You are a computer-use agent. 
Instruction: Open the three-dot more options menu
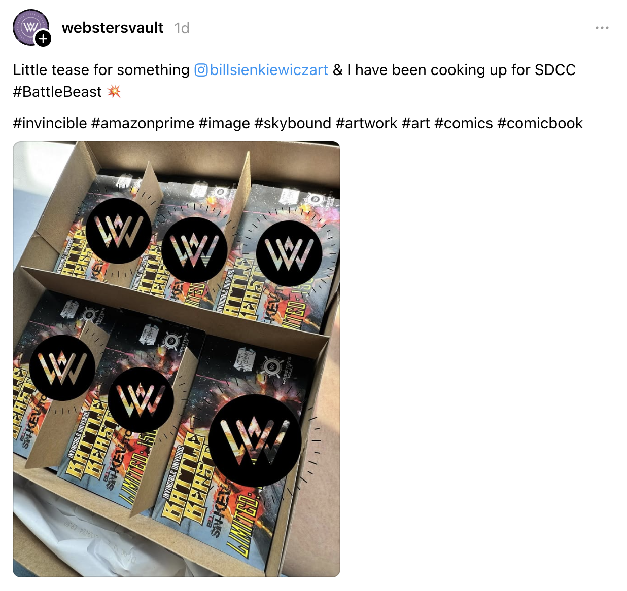point(602,28)
